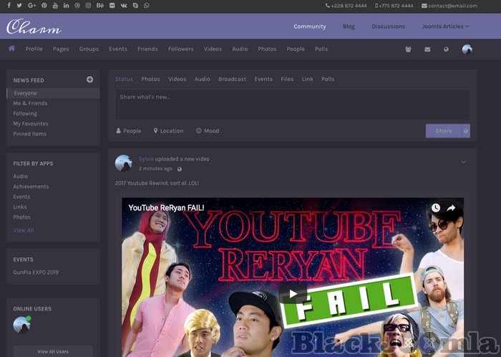Click the share arrow on the video
501x357 pixels.
[452, 208]
